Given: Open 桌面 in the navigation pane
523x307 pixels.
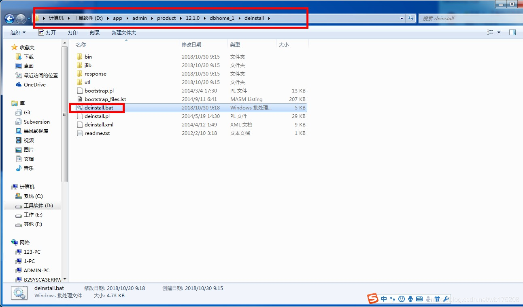Looking at the screenshot, I should tap(28, 66).
